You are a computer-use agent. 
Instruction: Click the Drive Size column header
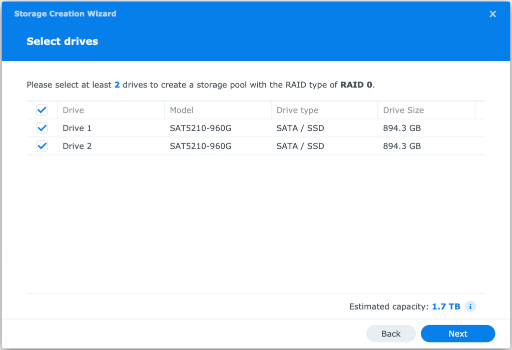click(x=403, y=110)
